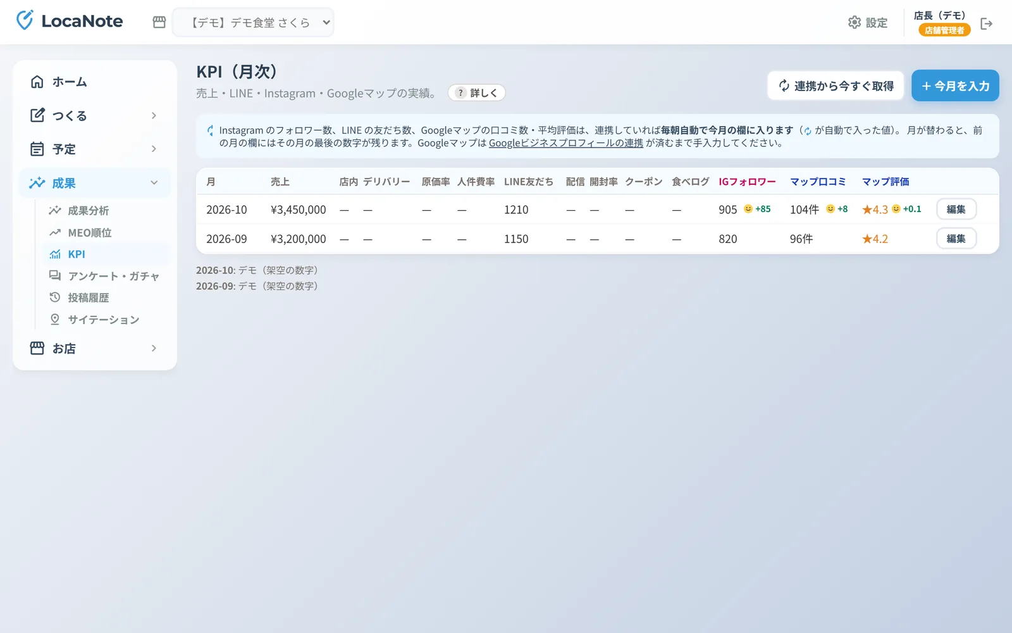Click the inline sync icon before が自動で入った値
Screen dimensions: 1012x633
(807, 131)
